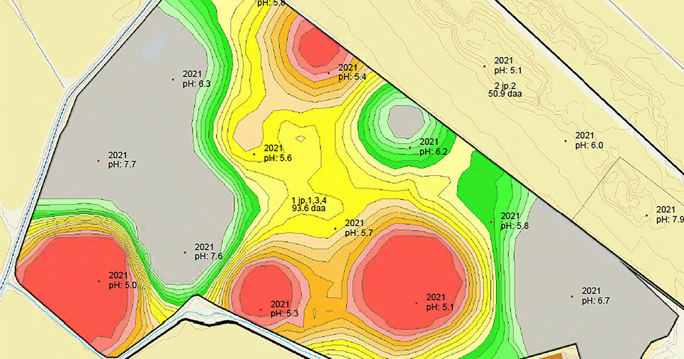The height and width of the screenshot is (359, 684).
Task: Select the pH 7.7 sample point
Action: (99, 160)
